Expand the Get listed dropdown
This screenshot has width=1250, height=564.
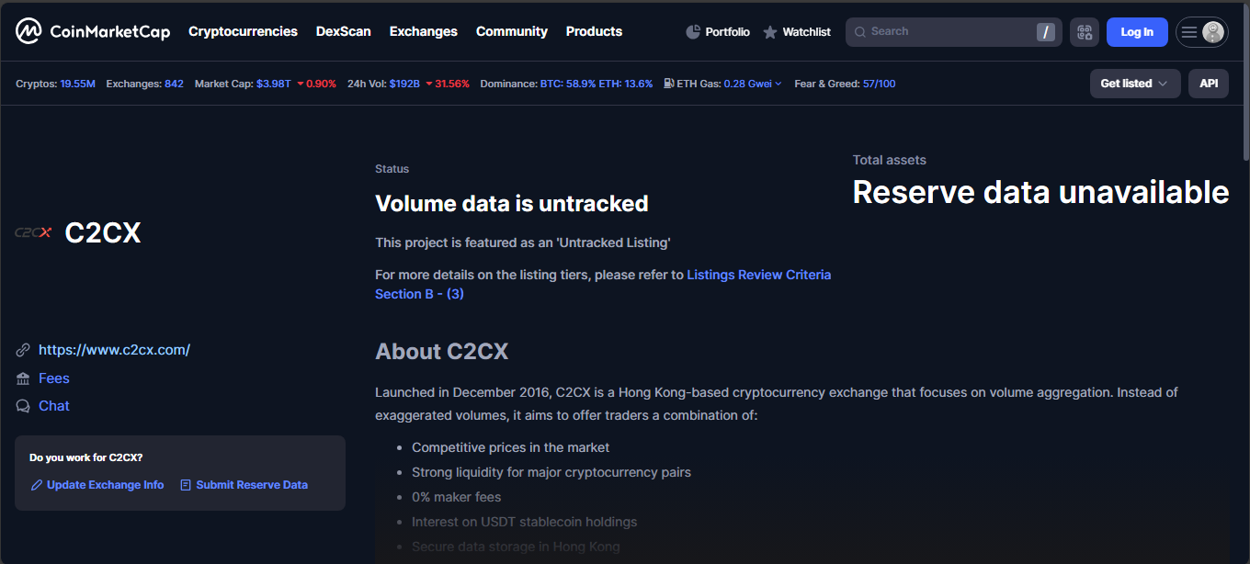tap(1134, 84)
